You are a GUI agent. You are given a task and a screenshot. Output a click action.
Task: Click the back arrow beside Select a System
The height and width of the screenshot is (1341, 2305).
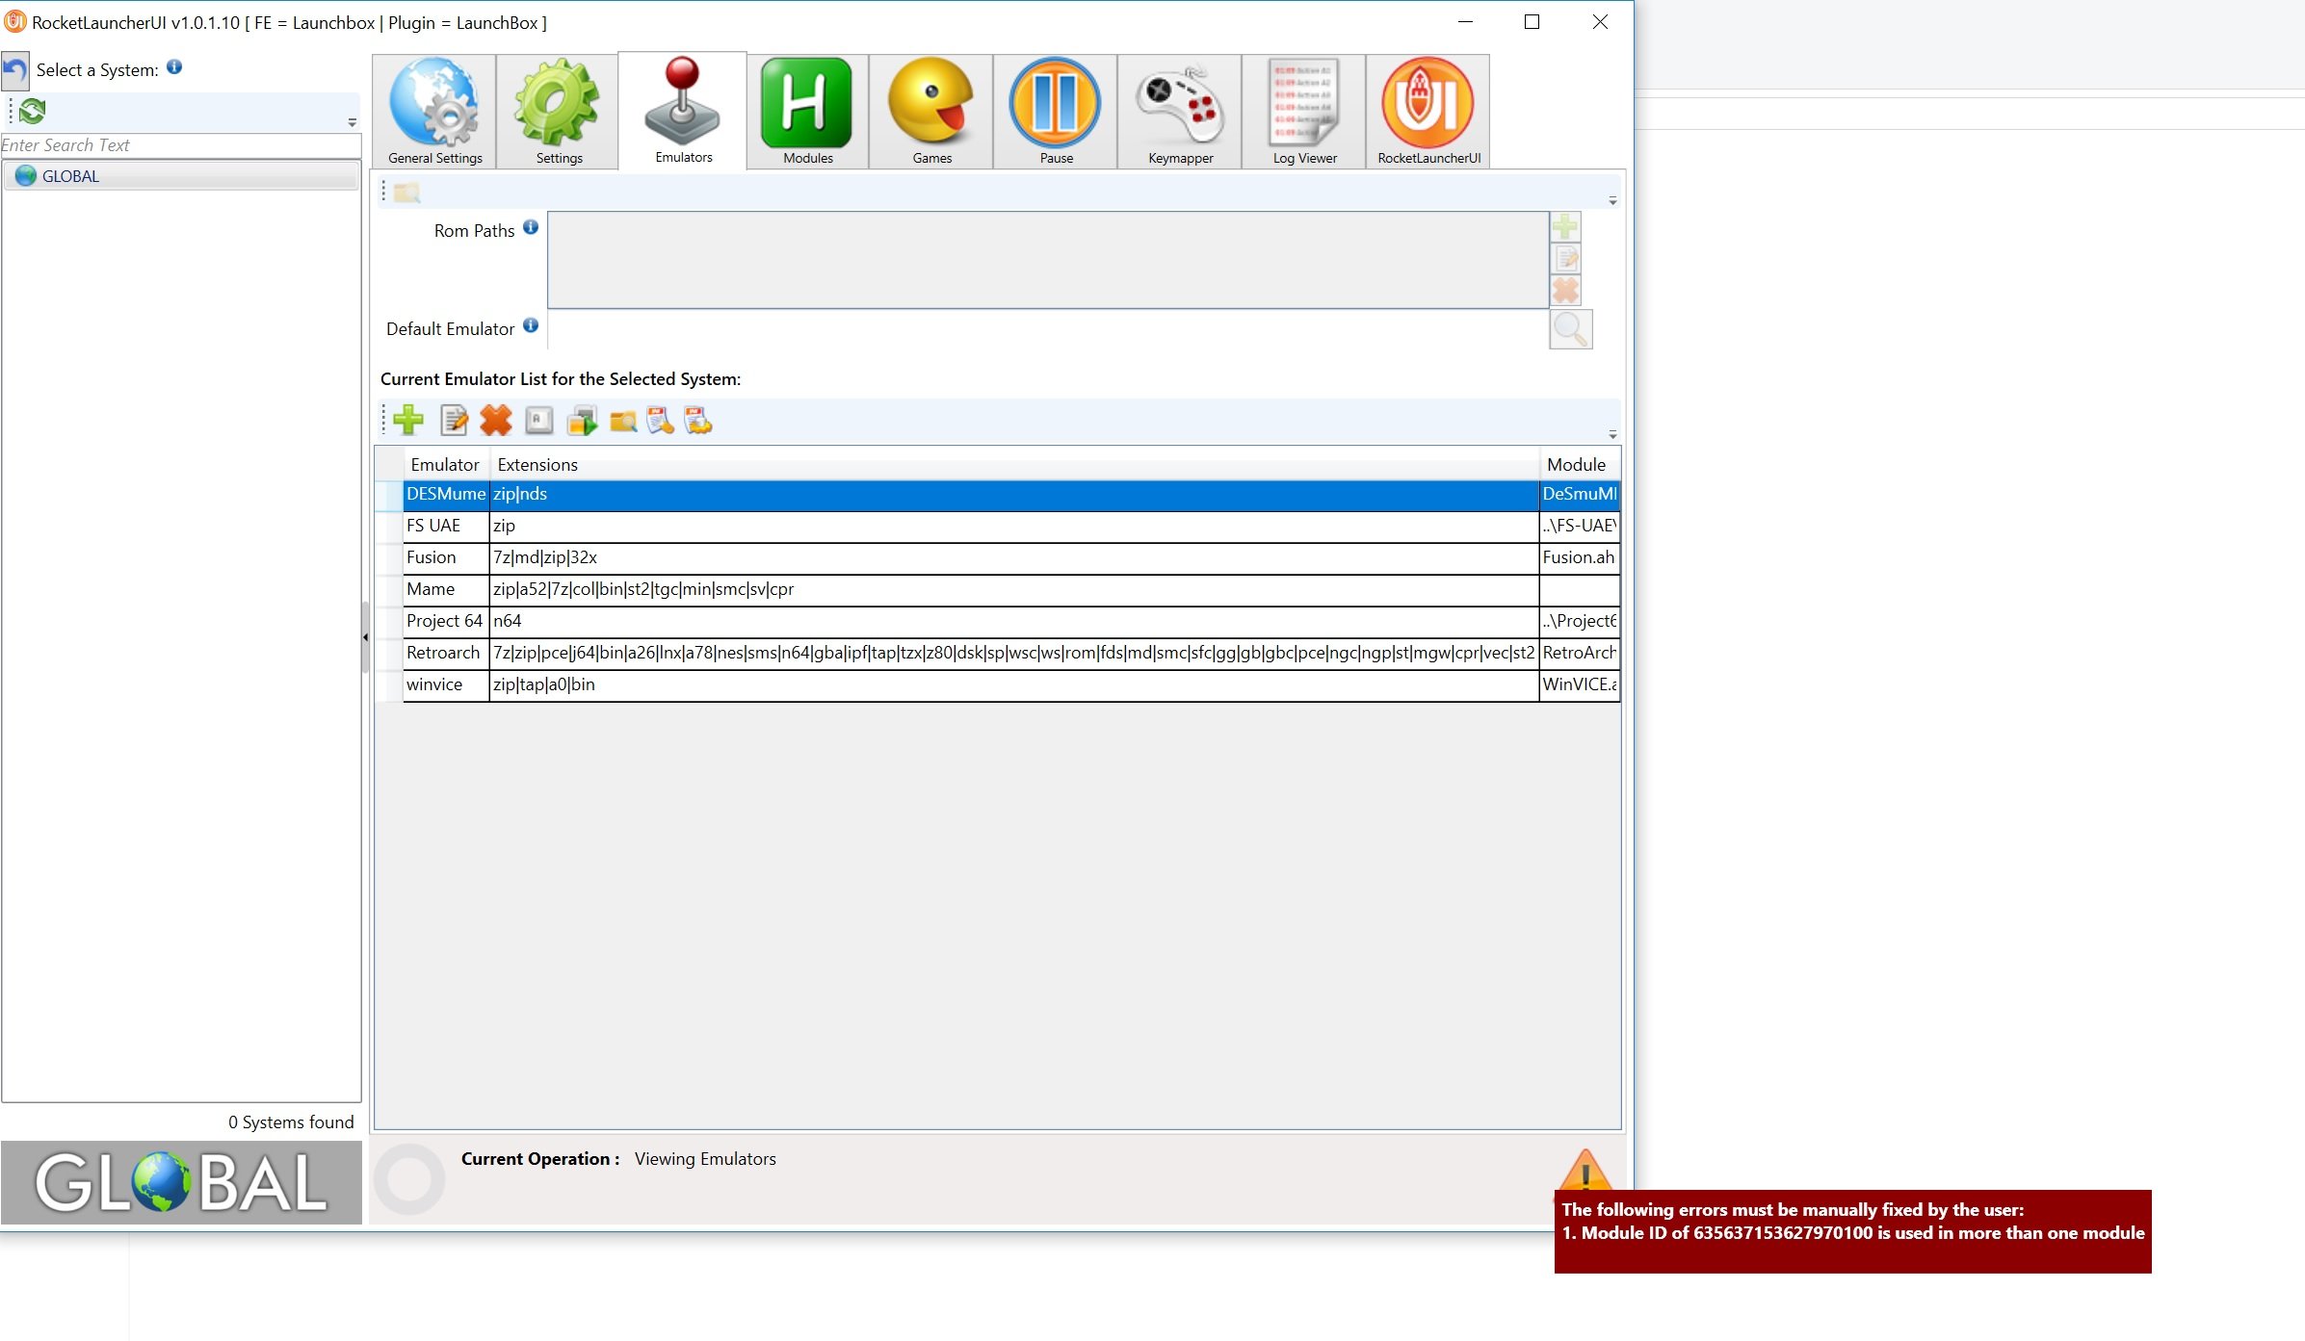pos(15,70)
